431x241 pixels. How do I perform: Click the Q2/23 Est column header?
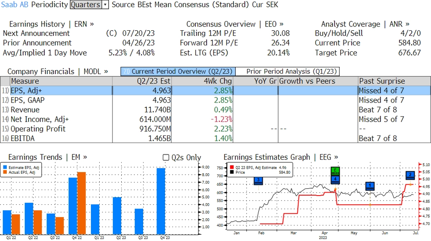pyautogui.click(x=142, y=81)
